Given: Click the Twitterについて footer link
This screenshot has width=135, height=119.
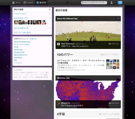Looking at the screenshot, I should [x=32, y=72].
